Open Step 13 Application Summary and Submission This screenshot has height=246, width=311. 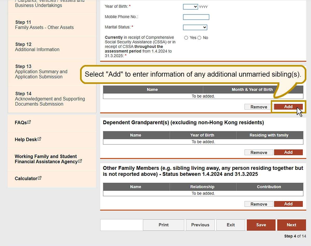[x=41, y=71]
